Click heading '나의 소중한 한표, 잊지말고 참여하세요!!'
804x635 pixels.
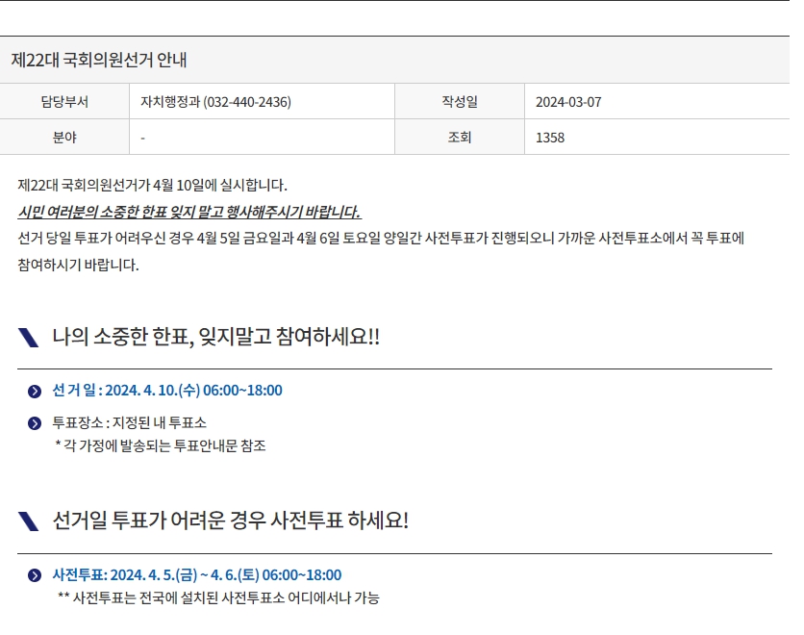(215, 337)
